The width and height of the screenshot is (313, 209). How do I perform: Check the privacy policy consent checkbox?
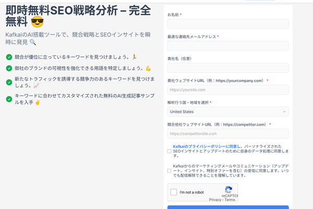click(169, 151)
